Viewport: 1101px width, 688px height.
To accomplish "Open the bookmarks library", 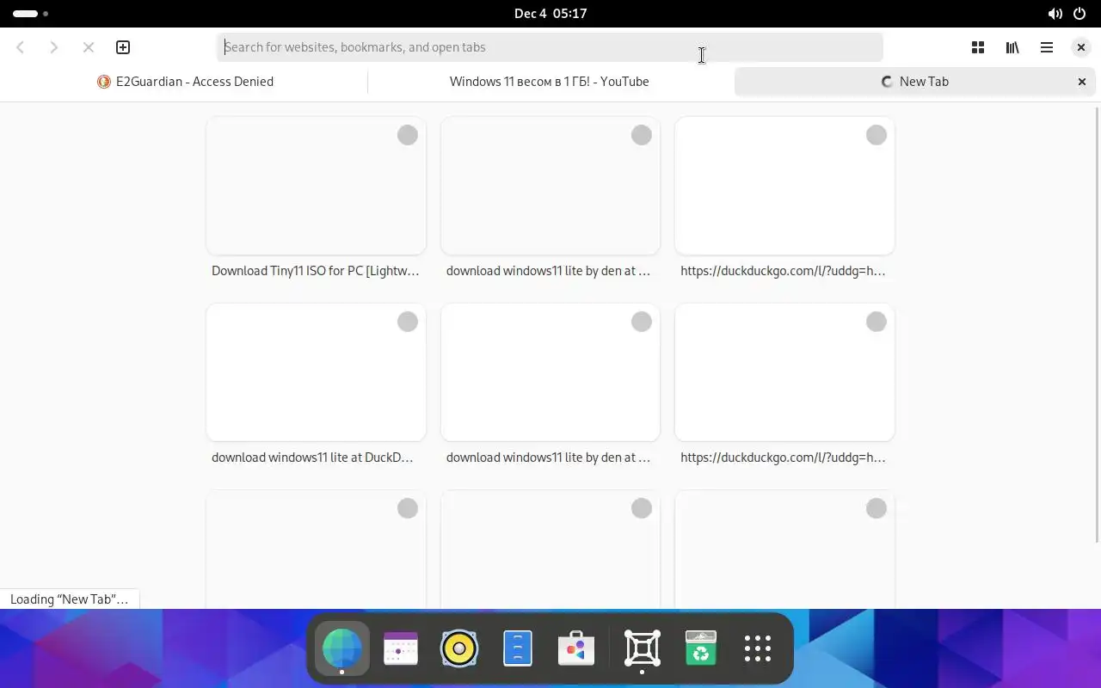I will (x=1012, y=47).
